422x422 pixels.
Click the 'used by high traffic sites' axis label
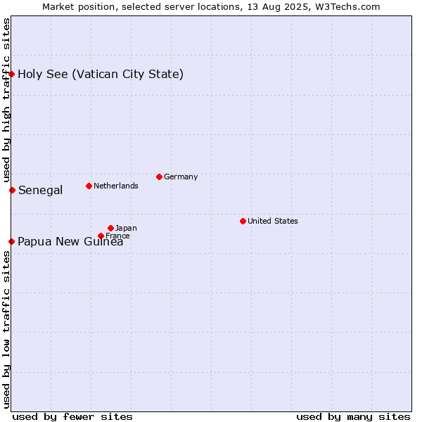tap(6, 100)
